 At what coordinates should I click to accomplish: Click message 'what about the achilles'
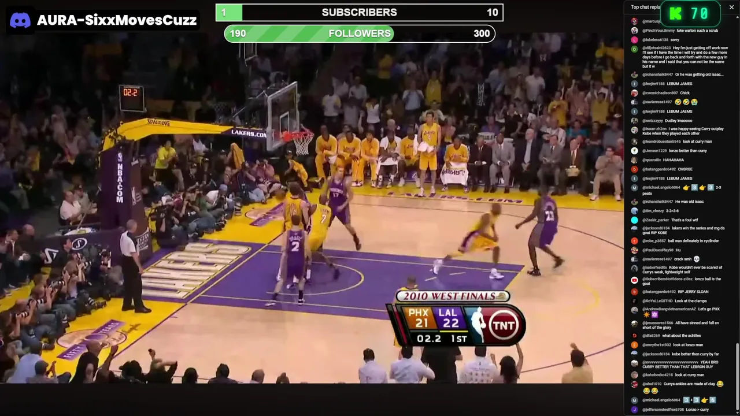pos(680,336)
